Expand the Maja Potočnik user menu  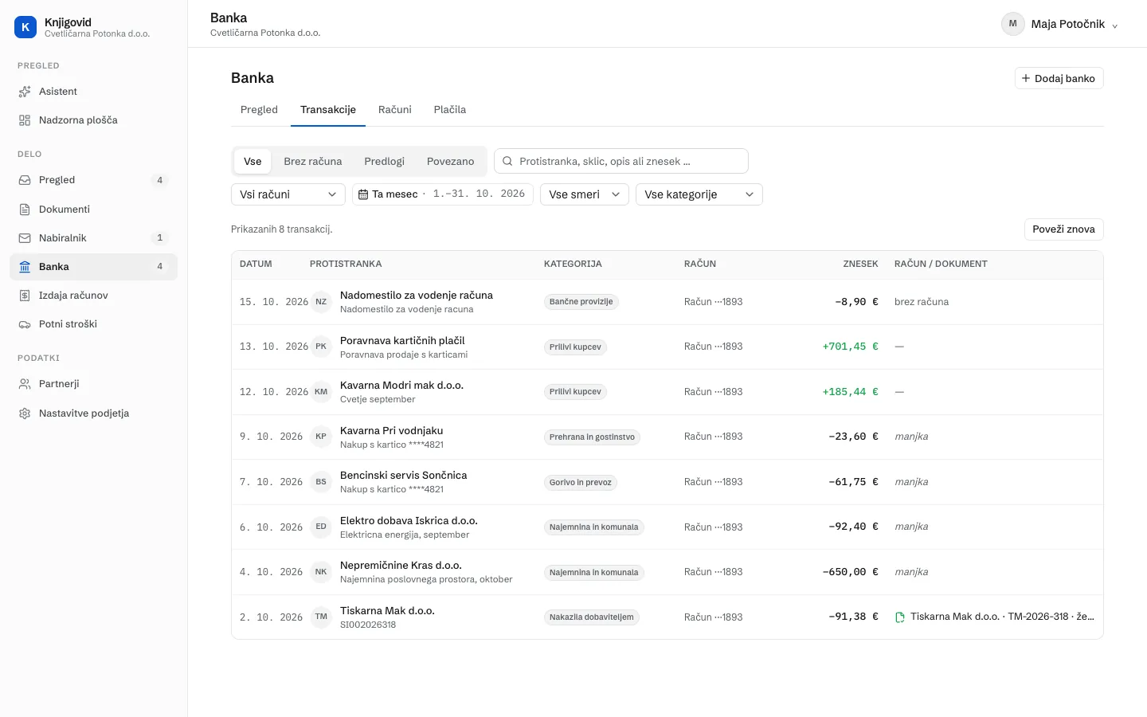tap(1060, 24)
